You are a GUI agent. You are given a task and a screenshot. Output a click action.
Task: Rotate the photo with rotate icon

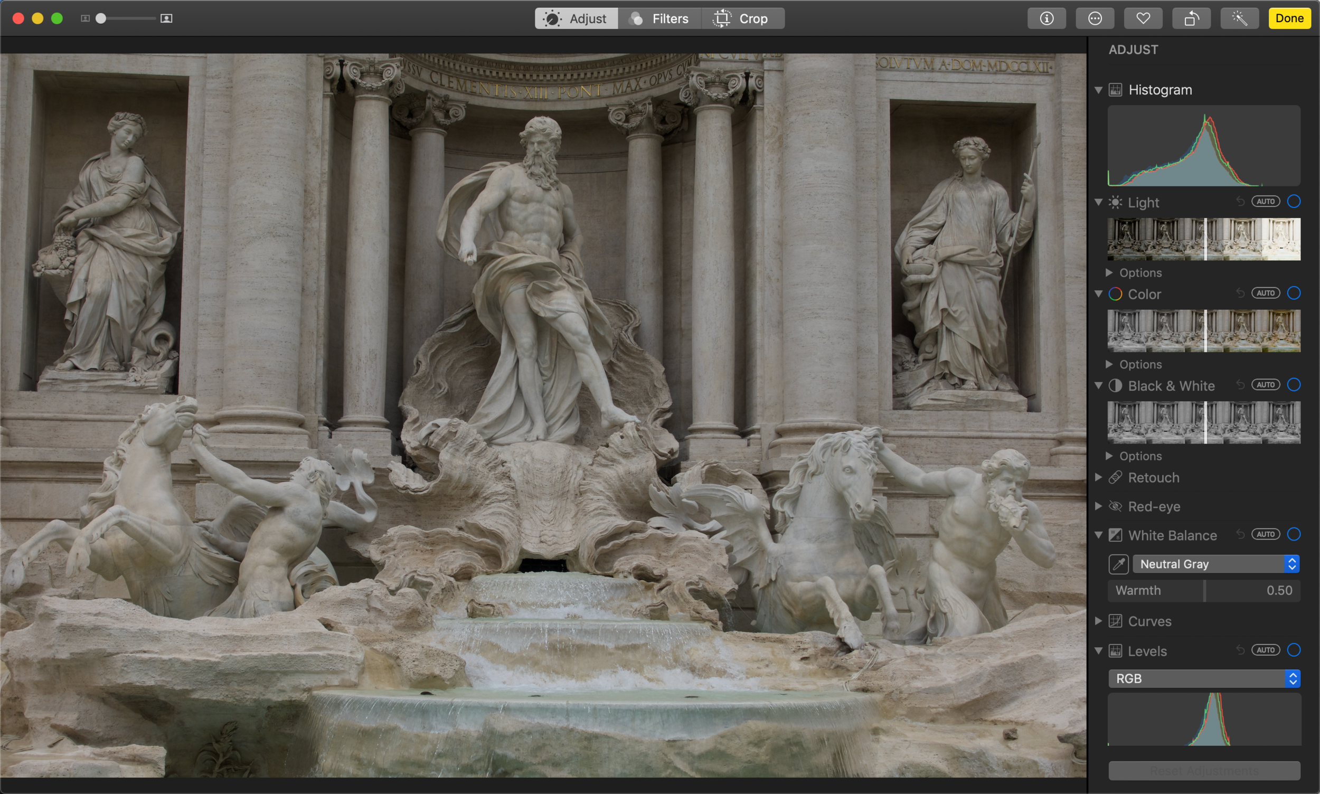(1191, 18)
